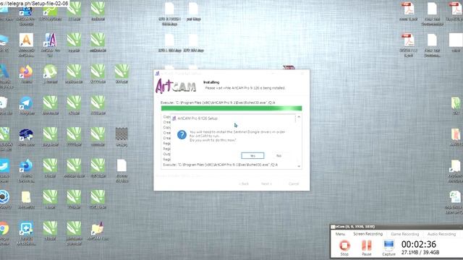Switch to the Audio Recording tab
The width and height of the screenshot is (463, 260).
[441, 234]
